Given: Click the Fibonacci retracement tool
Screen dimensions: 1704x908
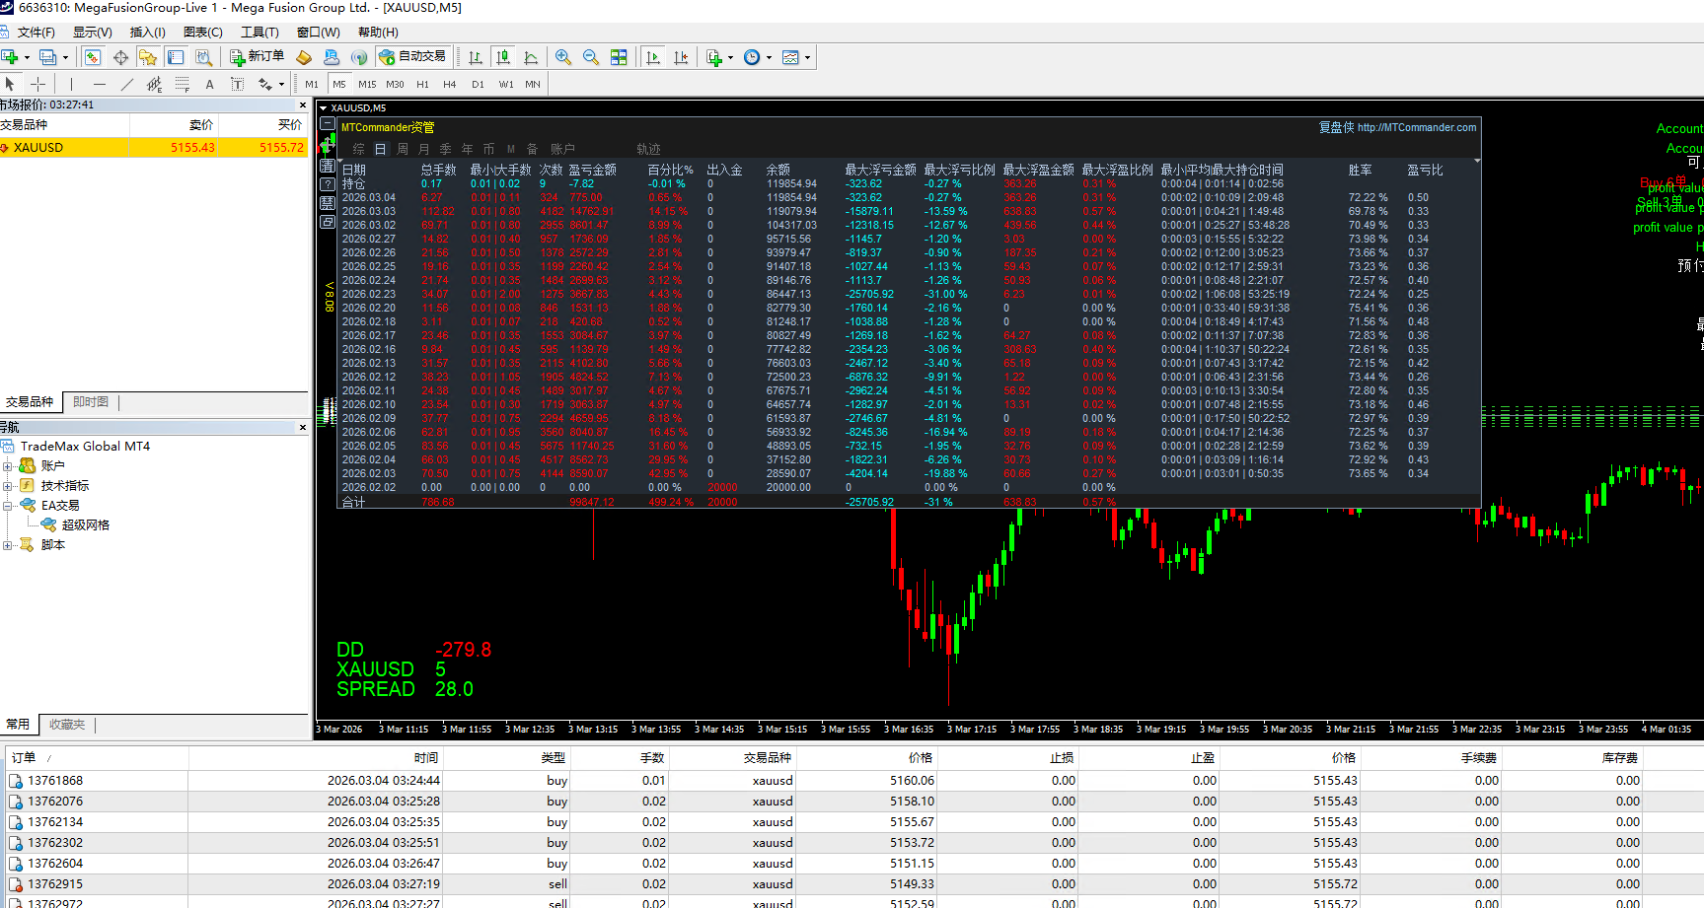Looking at the screenshot, I should (x=183, y=84).
